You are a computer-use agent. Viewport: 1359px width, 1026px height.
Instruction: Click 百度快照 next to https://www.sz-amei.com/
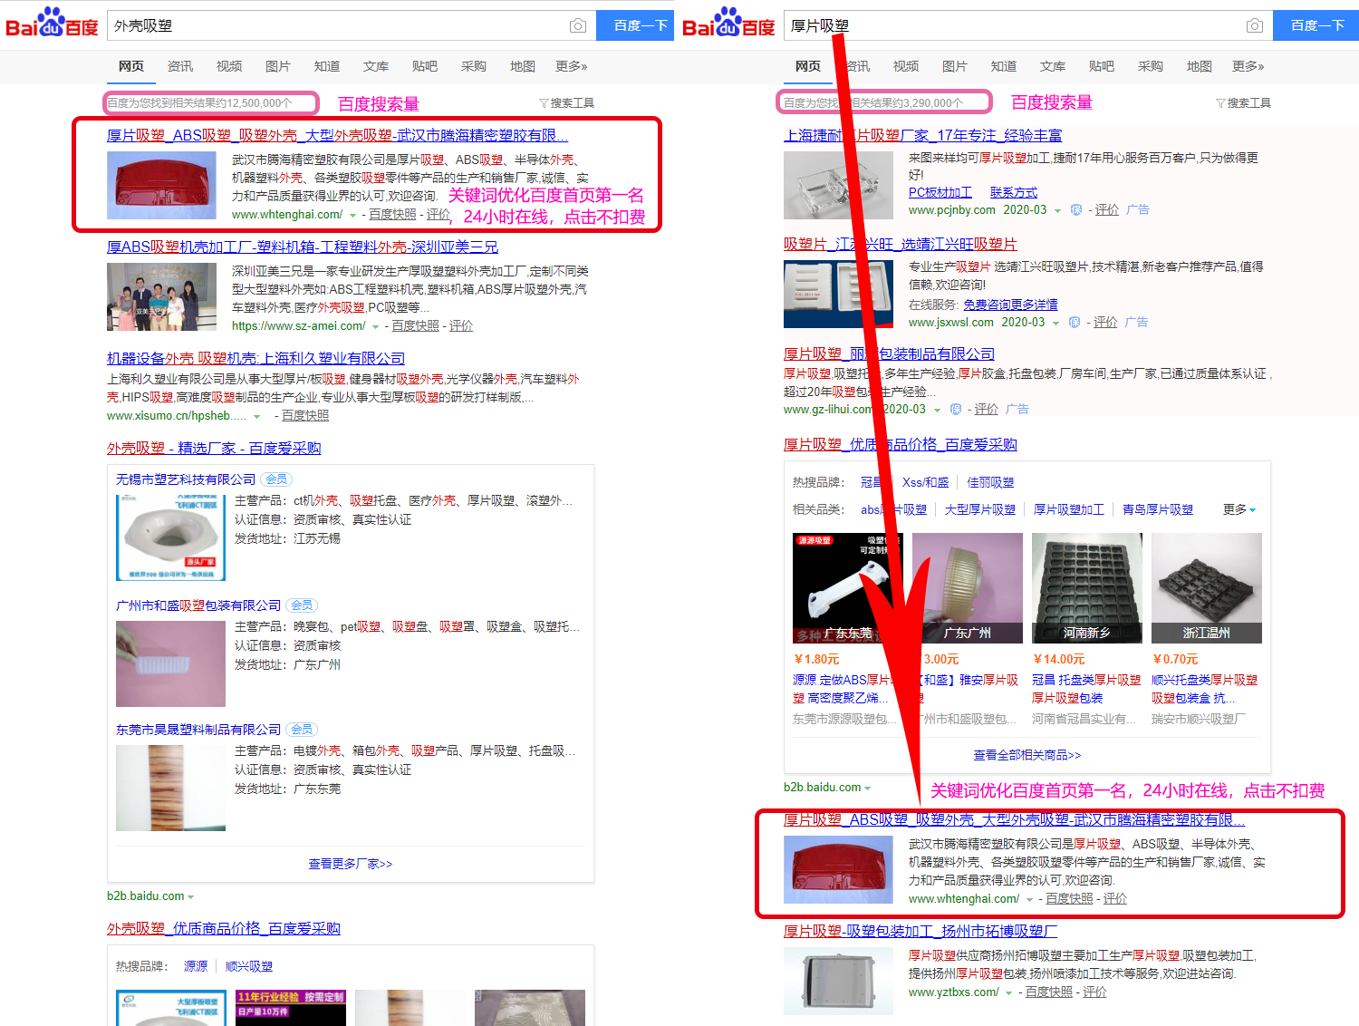coord(415,326)
